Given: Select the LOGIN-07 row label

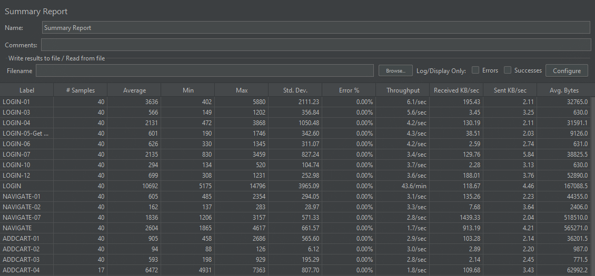Looking at the screenshot, I should (16, 155).
